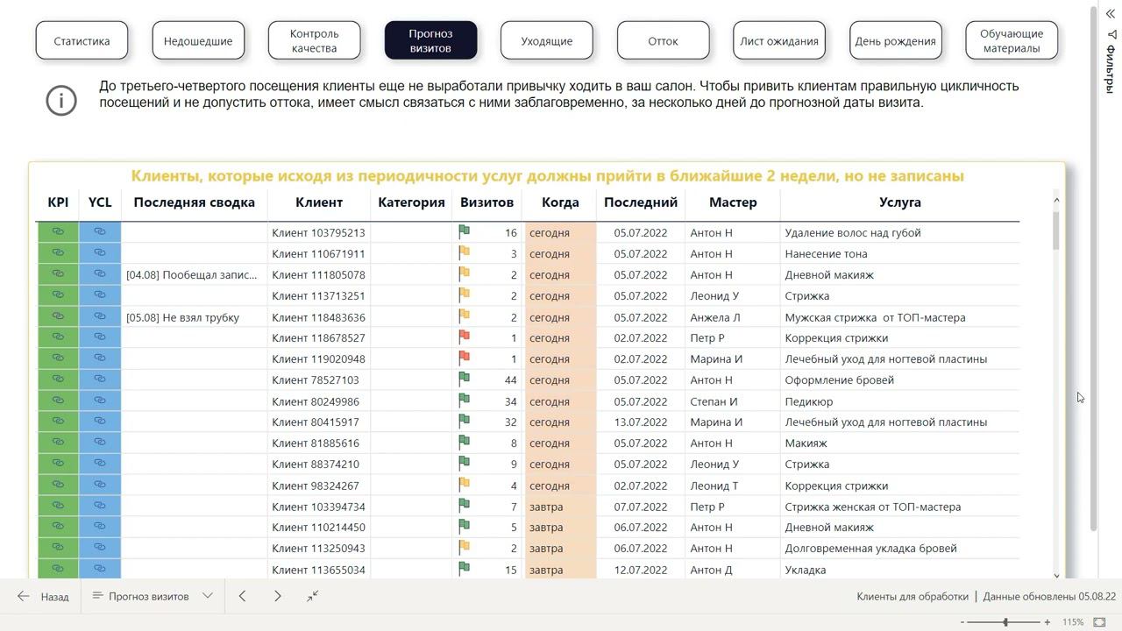
Task: Switch to the Недошедшие tab
Action: pos(198,41)
